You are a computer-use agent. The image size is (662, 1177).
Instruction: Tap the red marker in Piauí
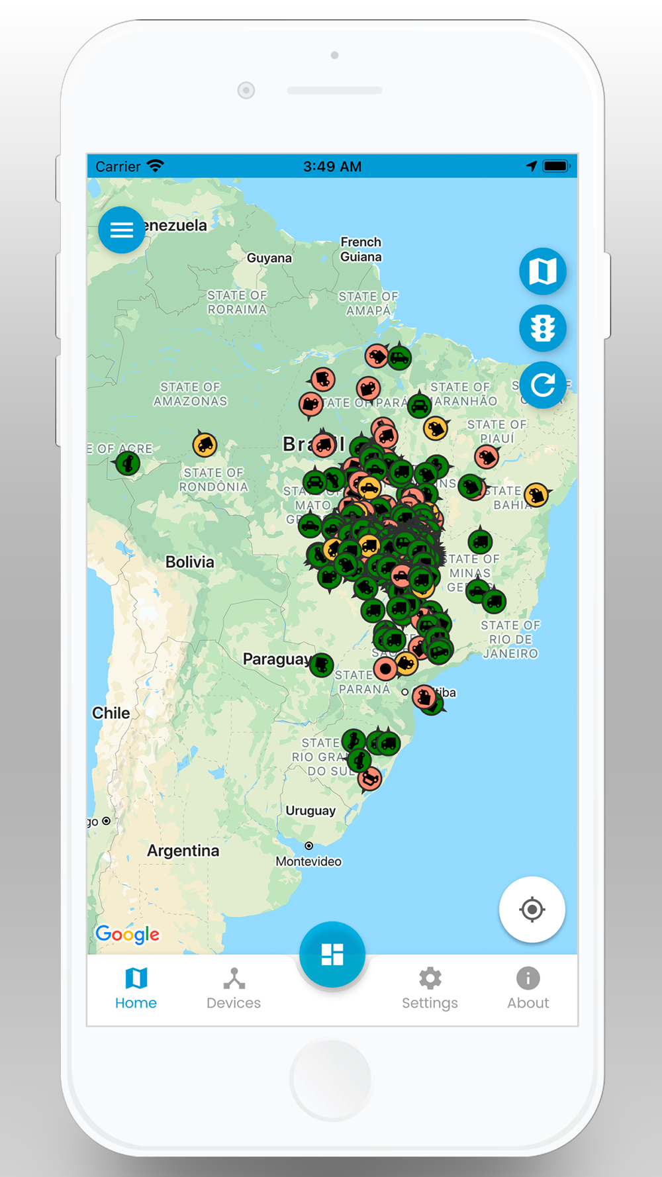tap(487, 456)
